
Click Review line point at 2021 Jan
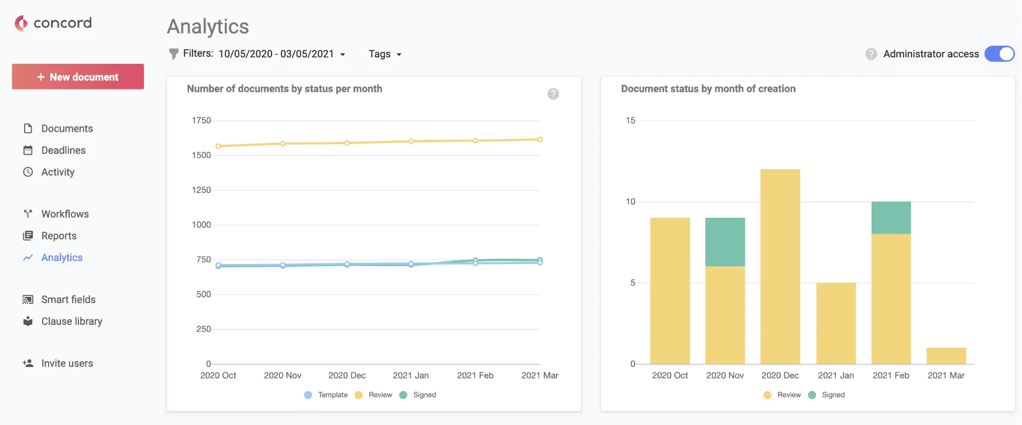pyautogui.click(x=411, y=141)
